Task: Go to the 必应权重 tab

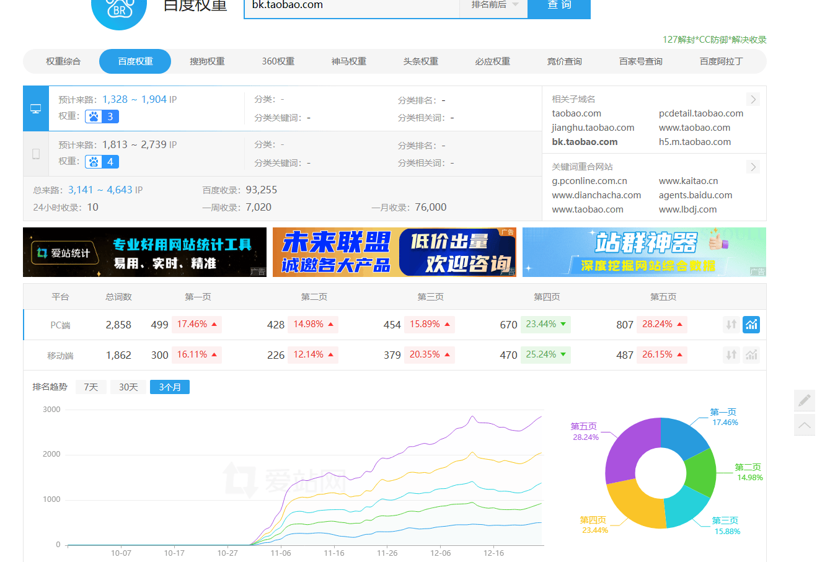Action: click(493, 61)
